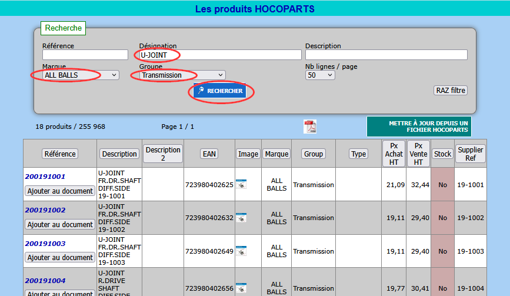
Task: Click 'Les produits HOCOPARTS' page title
Action: [255, 9]
